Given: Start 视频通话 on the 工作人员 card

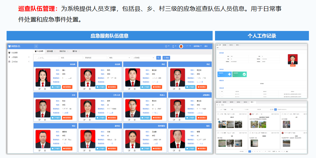Looking at the screenshot, I should tap(112, 118).
